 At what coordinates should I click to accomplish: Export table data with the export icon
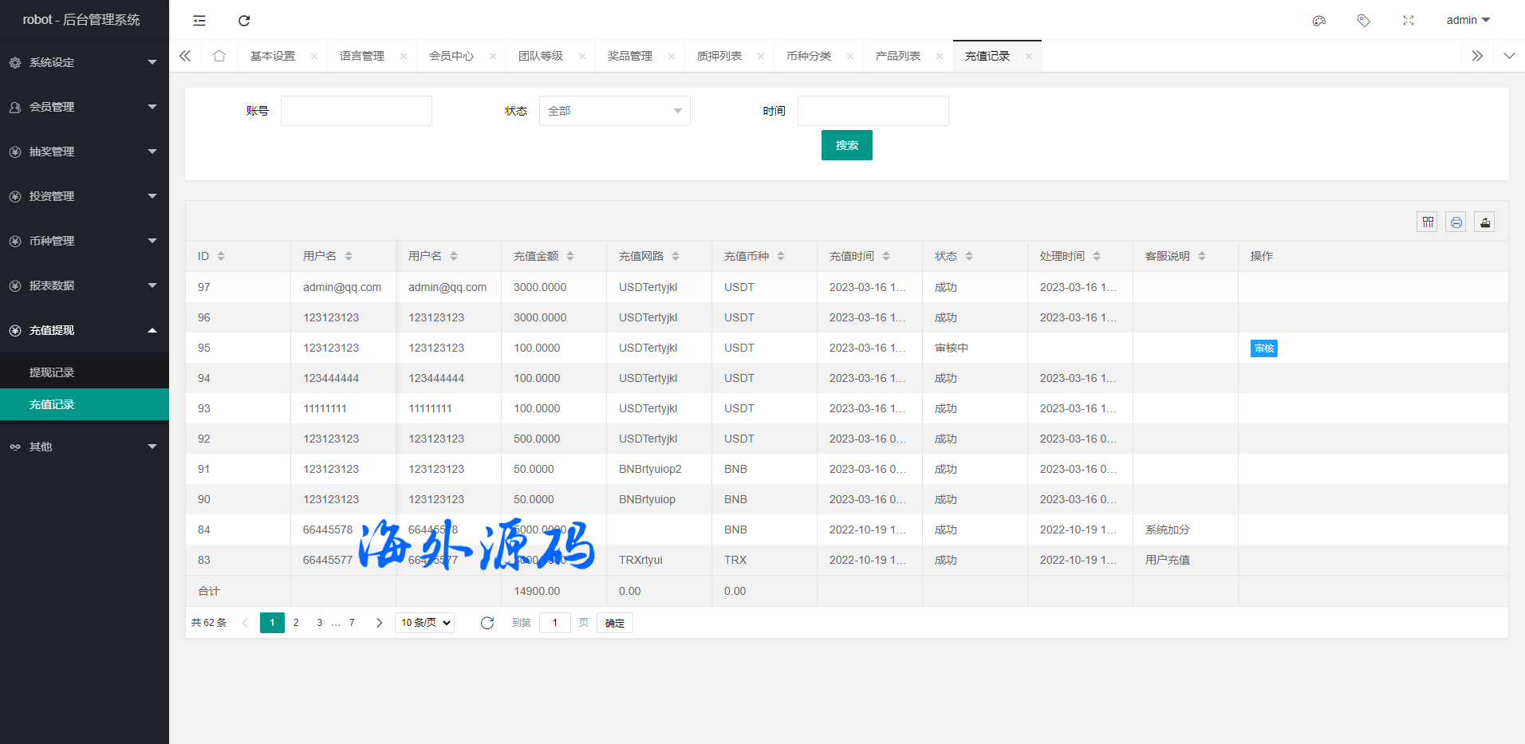(x=1485, y=222)
